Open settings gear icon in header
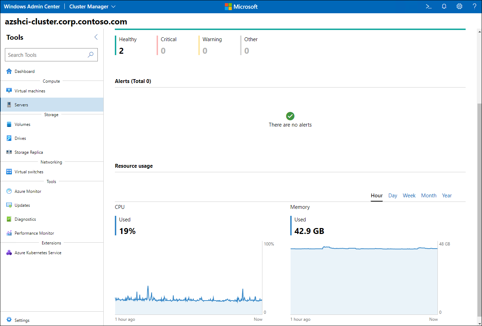Viewport: 482px width, 326px height. [459, 7]
